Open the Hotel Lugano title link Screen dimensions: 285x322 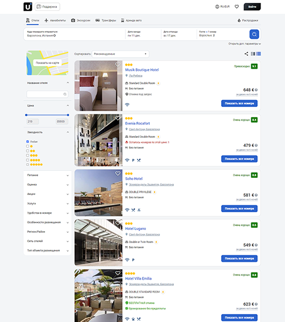point(136,229)
